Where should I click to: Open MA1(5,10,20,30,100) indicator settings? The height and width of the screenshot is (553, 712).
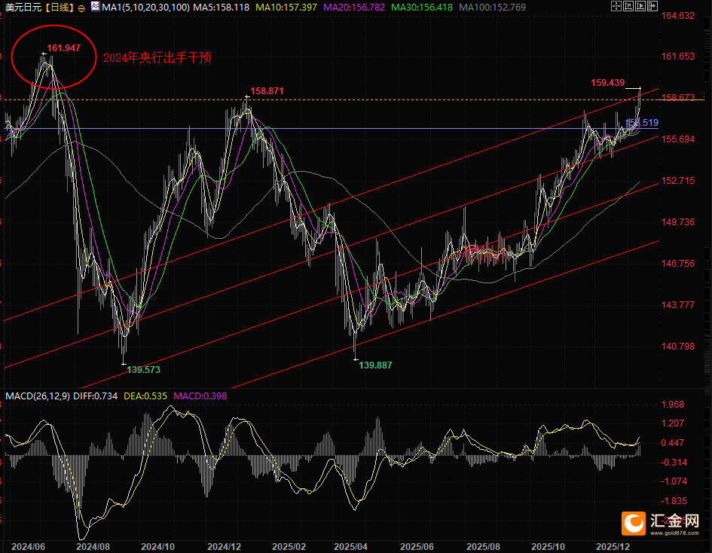tap(145, 8)
